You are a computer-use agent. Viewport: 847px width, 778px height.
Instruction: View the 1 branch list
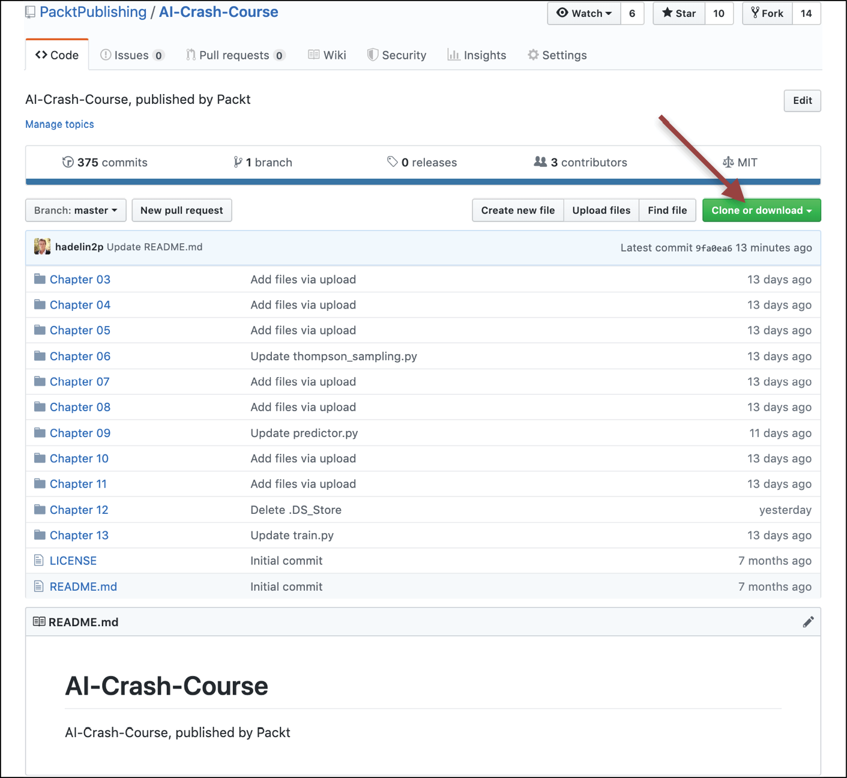coord(263,162)
